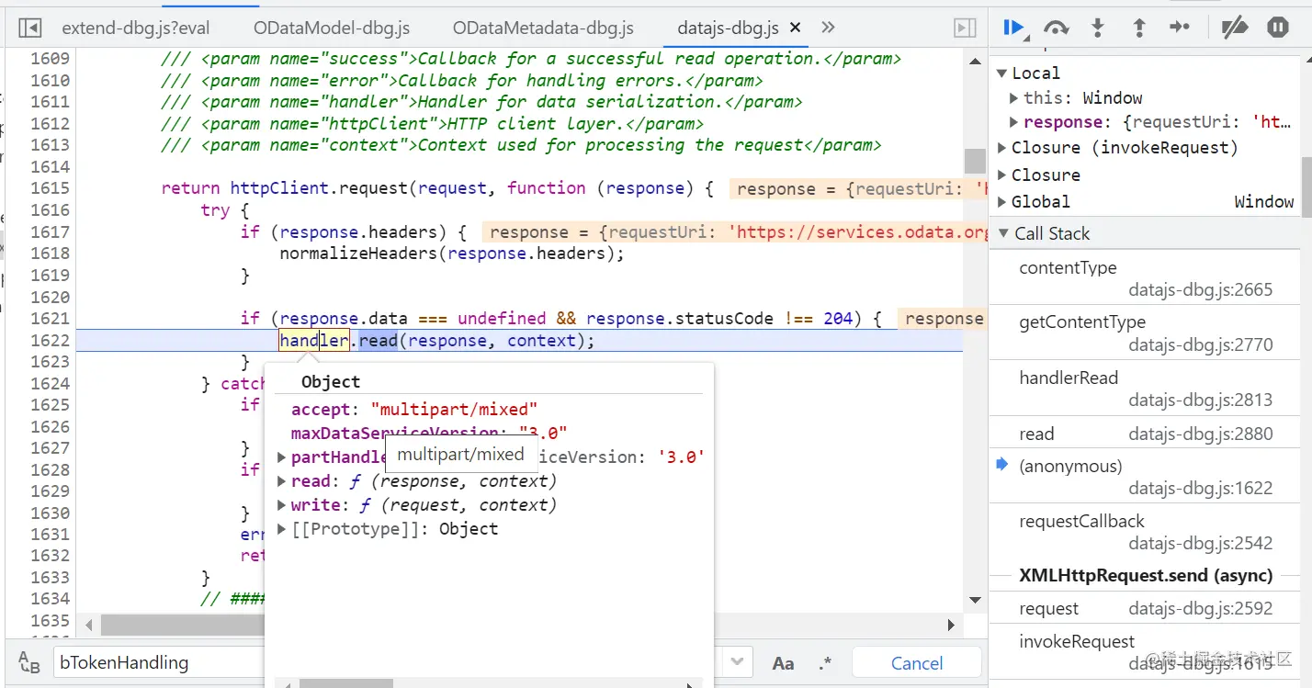The height and width of the screenshot is (688, 1312).
Task: Expand the response variable in Local scope
Action: click(1013, 122)
